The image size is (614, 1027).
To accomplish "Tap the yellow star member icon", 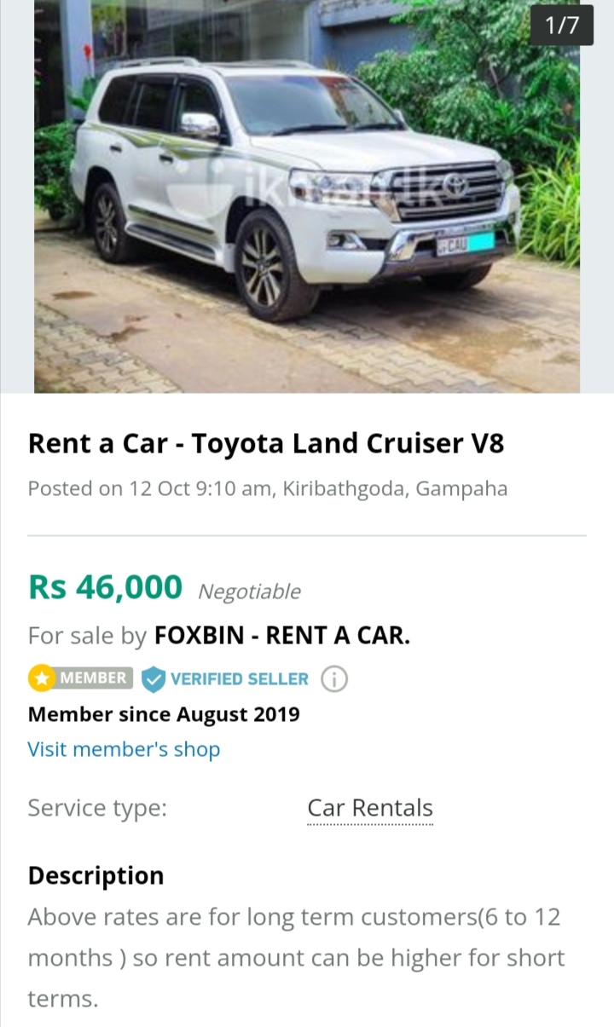I will [42, 678].
